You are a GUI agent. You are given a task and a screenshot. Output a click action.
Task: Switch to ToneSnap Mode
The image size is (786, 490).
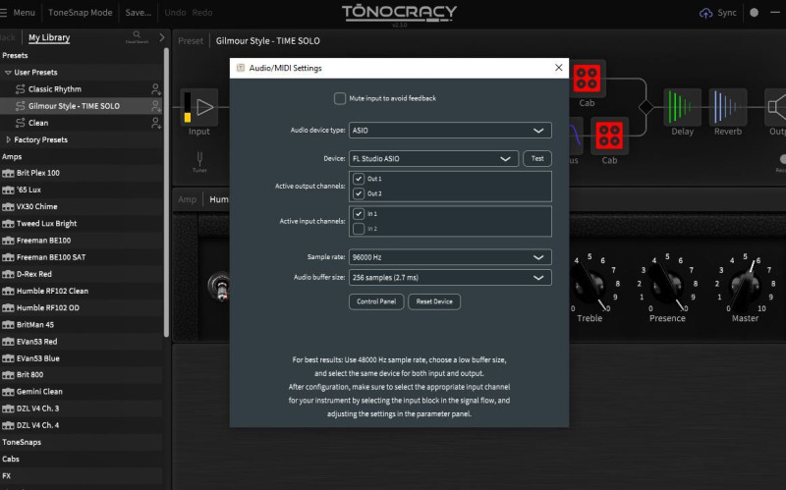point(81,13)
